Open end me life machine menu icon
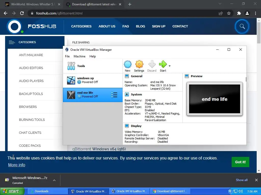261x195 pixels. tap(114, 95)
